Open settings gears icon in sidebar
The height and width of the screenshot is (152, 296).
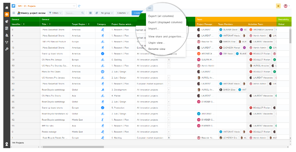pyautogui.click(x=7, y=49)
